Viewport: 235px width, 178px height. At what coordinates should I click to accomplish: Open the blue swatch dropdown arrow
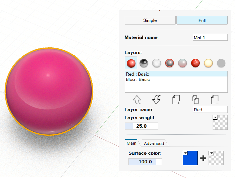tap(185, 153)
